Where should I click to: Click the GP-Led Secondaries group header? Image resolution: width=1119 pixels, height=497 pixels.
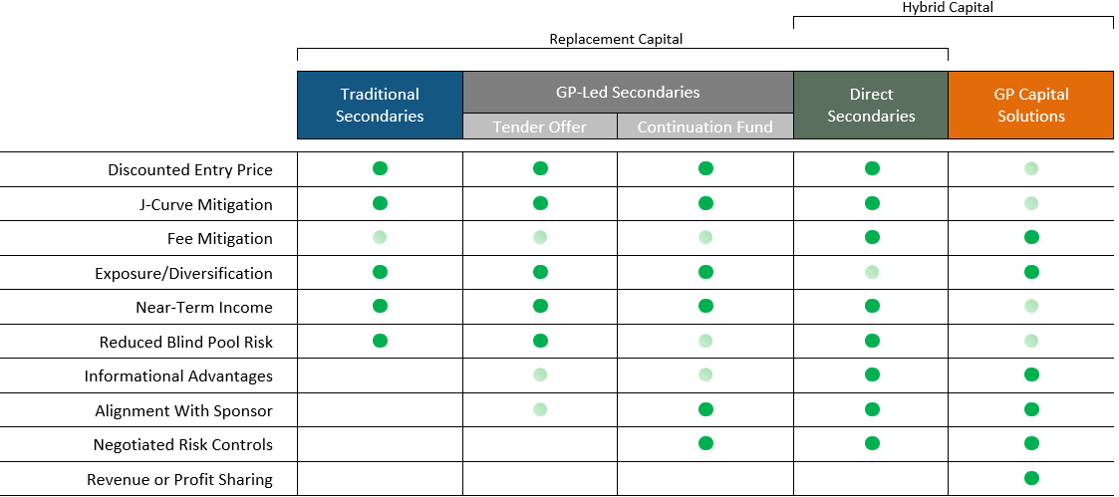pyautogui.click(x=628, y=92)
